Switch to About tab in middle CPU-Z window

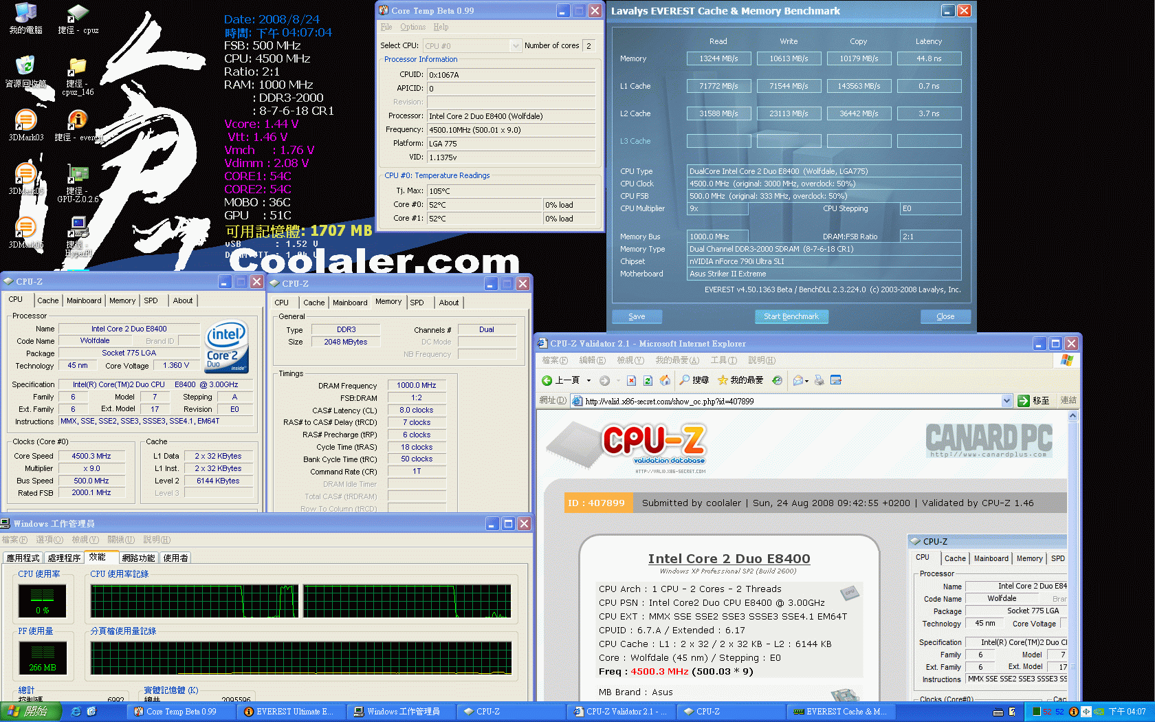(x=449, y=303)
